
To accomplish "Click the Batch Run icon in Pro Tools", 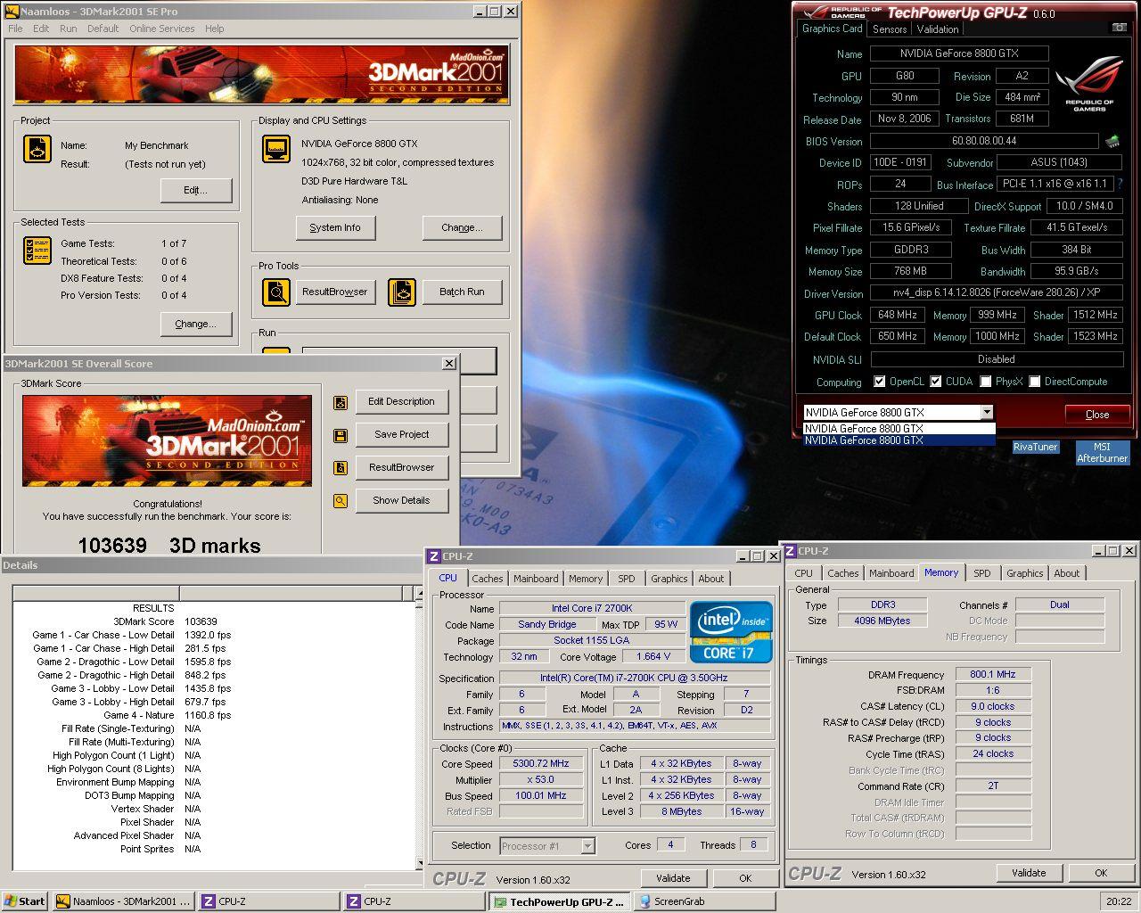I will coord(402,292).
